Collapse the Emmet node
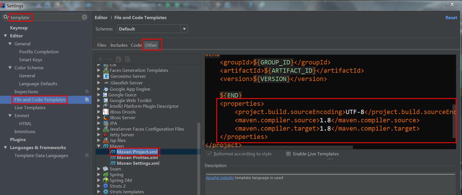The width and height of the screenshot is (462, 195). (10, 115)
